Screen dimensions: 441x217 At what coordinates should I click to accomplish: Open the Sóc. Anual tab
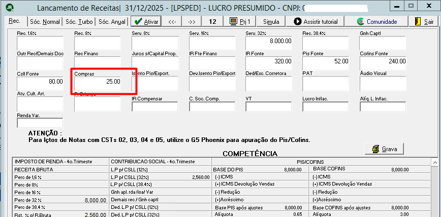coord(112,22)
